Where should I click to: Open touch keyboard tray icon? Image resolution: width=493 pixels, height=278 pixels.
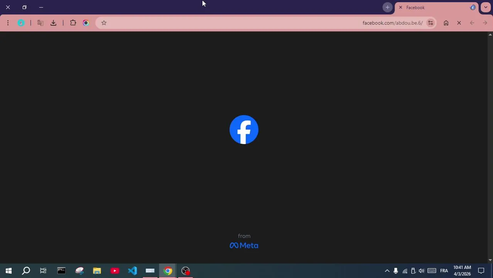click(x=432, y=271)
